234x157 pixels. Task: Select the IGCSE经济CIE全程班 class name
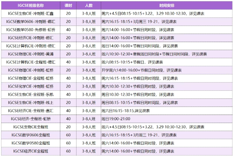point(31,151)
